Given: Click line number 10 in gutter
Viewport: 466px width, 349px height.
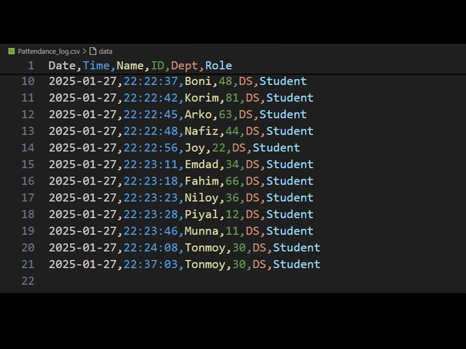Looking at the screenshot, I should tap(28, 81).
